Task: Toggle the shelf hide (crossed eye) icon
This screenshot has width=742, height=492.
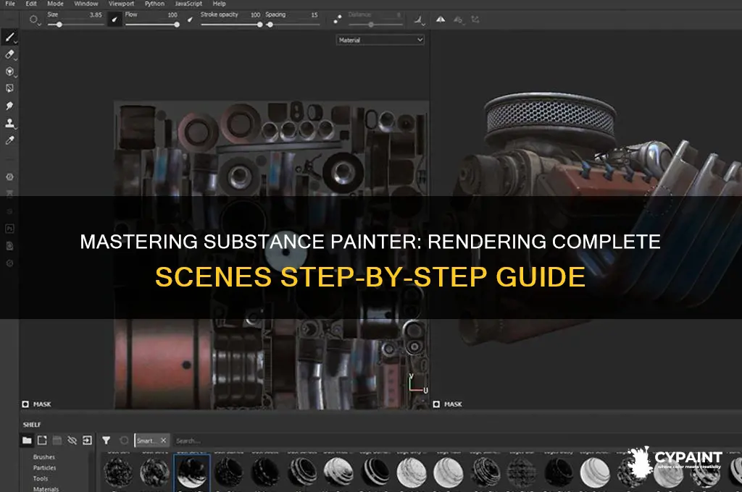Action: (x=72, y=441)
